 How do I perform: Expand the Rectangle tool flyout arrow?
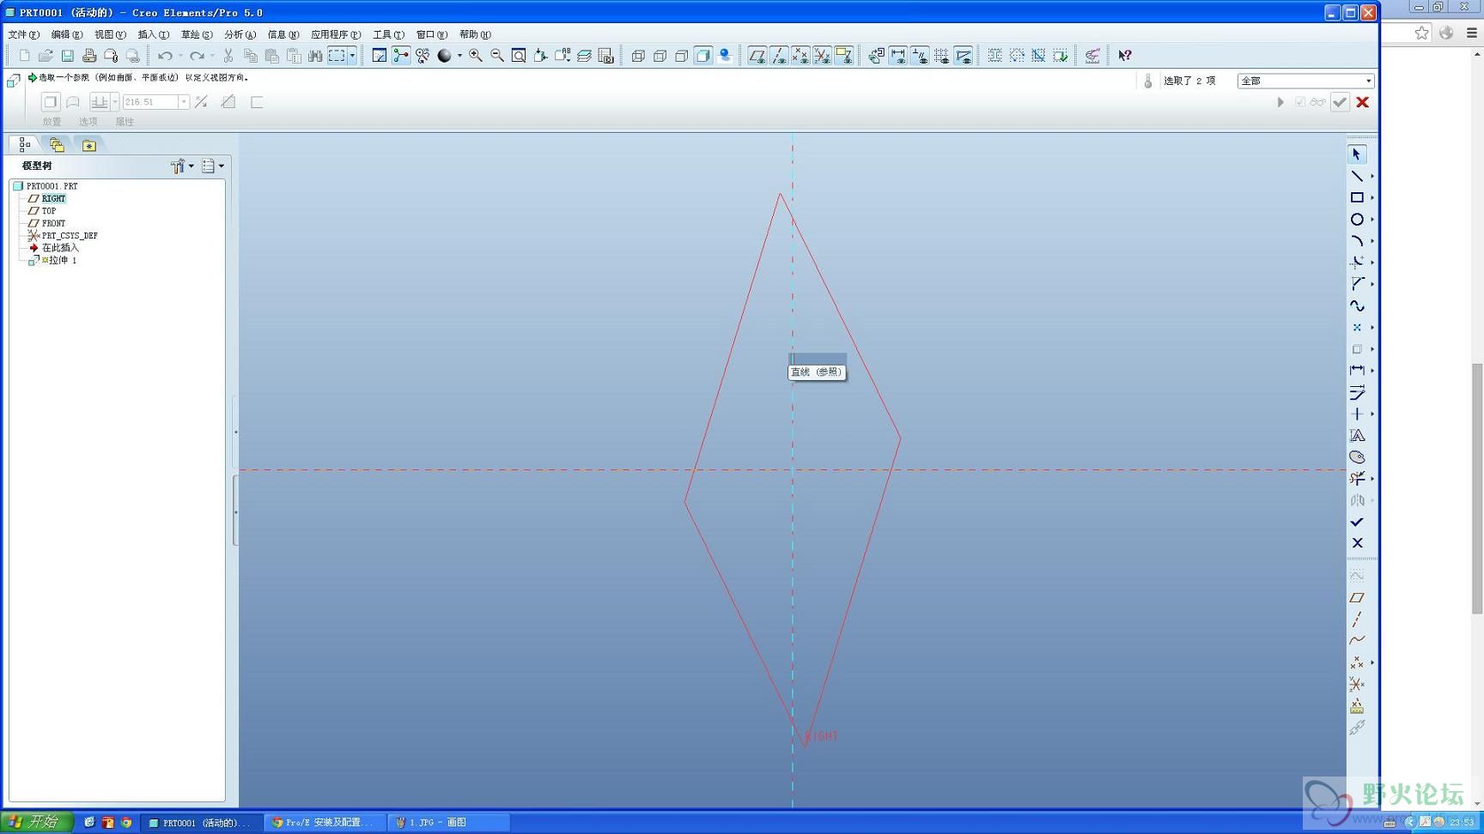[x=1372, y=198]
